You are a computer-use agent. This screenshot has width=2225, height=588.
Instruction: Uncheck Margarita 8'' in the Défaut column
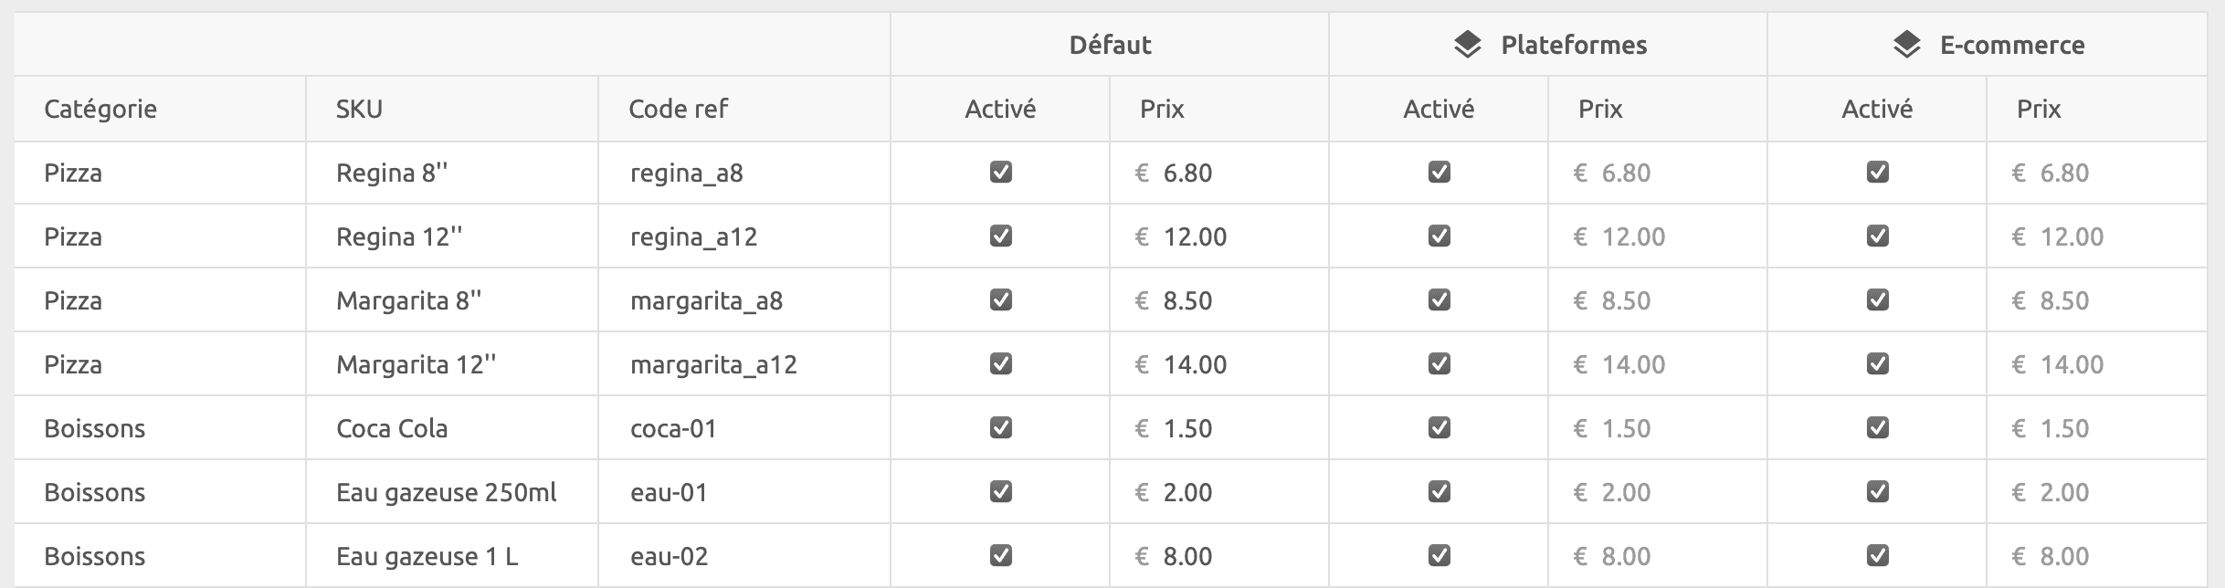coord(1002,299)
